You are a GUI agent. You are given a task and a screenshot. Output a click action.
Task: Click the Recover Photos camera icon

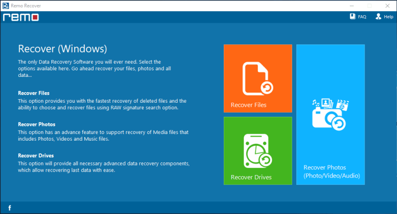point(330,115)
